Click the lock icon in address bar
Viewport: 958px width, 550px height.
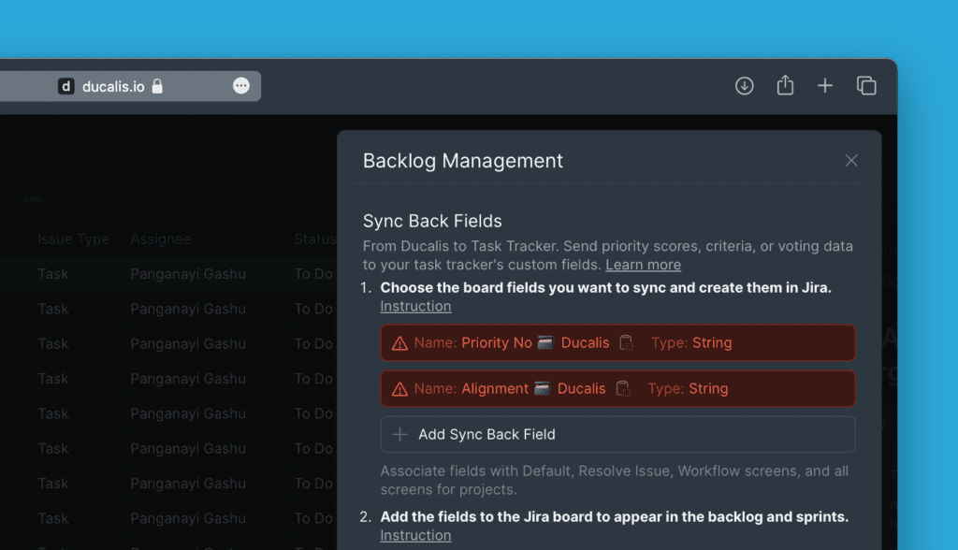pyautogui.click(x=157, y=86)
